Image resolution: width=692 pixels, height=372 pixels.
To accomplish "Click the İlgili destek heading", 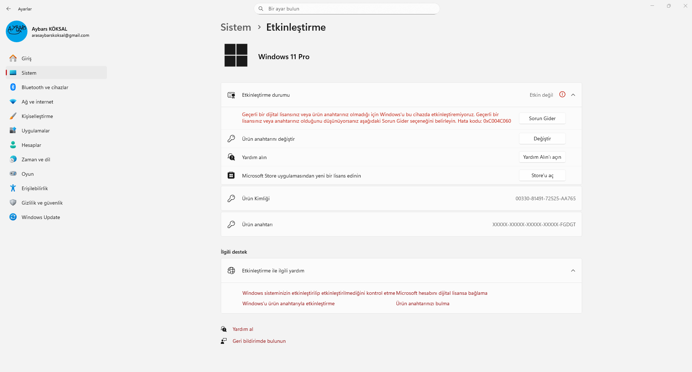I will [234, 252].
